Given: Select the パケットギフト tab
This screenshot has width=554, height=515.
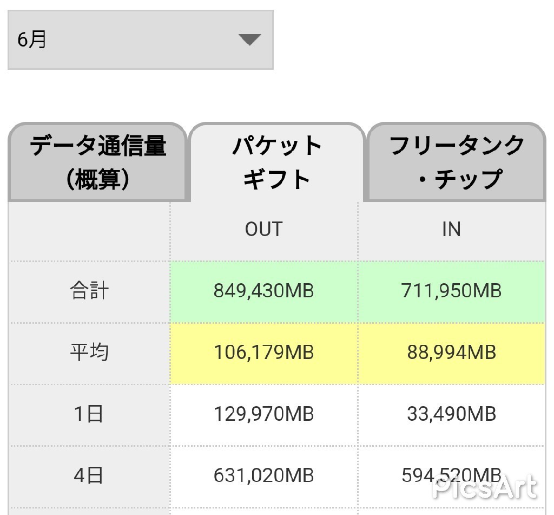Looking at the screenshot, I should 276,162.
